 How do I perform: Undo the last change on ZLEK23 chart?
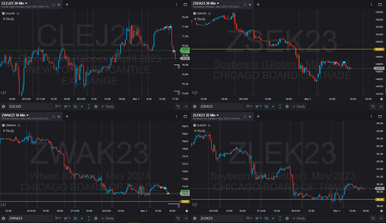[373, 218]
